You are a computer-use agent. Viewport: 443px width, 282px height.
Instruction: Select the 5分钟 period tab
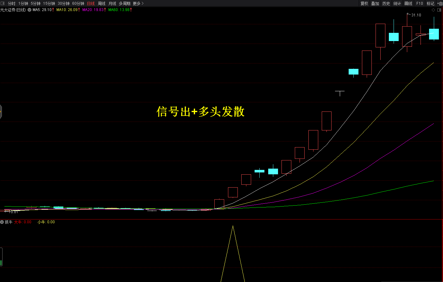(x=35, y=3)
